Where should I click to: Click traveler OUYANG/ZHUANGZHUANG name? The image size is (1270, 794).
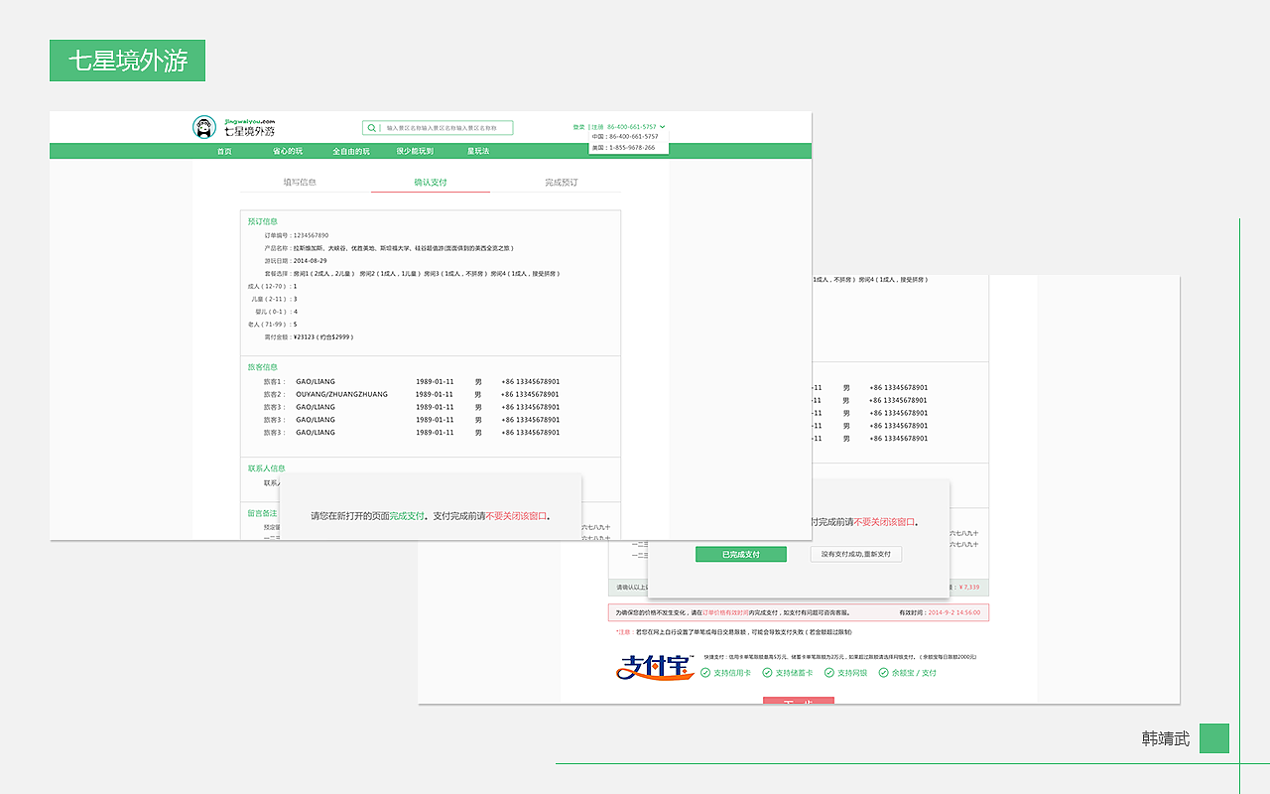(x=341, y=395)
